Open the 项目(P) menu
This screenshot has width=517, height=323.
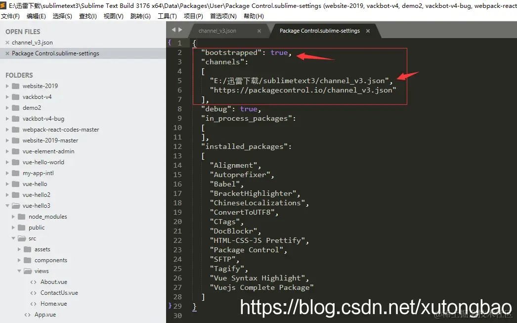pos(193,16)
